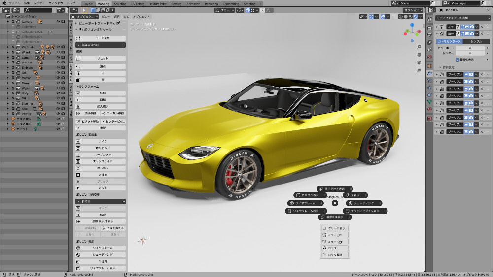Click the snap magnet icon in the header

point(248,10)
